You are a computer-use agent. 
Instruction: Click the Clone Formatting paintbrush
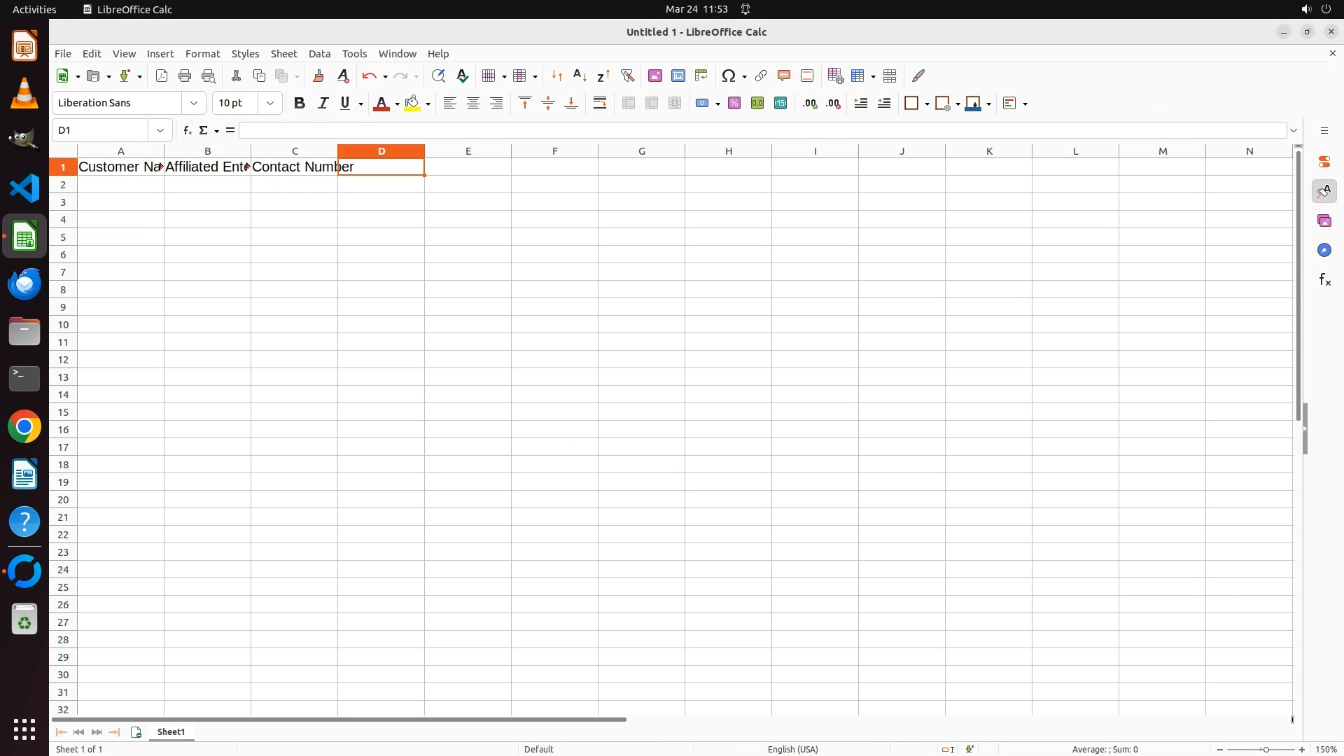coord(318,76)
